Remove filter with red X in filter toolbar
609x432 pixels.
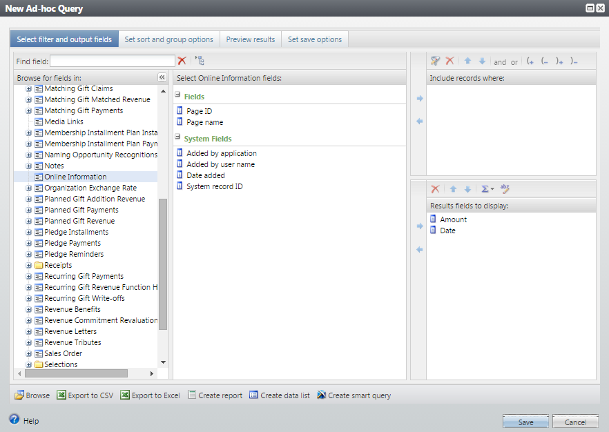click(x=449, y=61)
